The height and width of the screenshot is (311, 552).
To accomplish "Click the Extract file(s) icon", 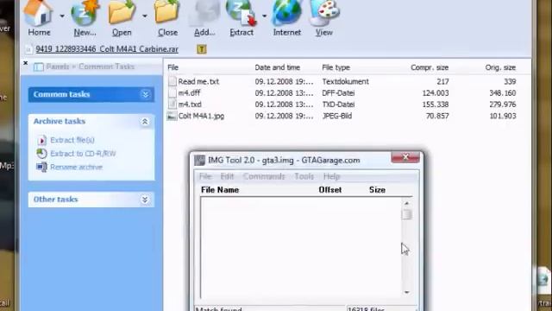I will pyautogui.click(x=41, y=140).
